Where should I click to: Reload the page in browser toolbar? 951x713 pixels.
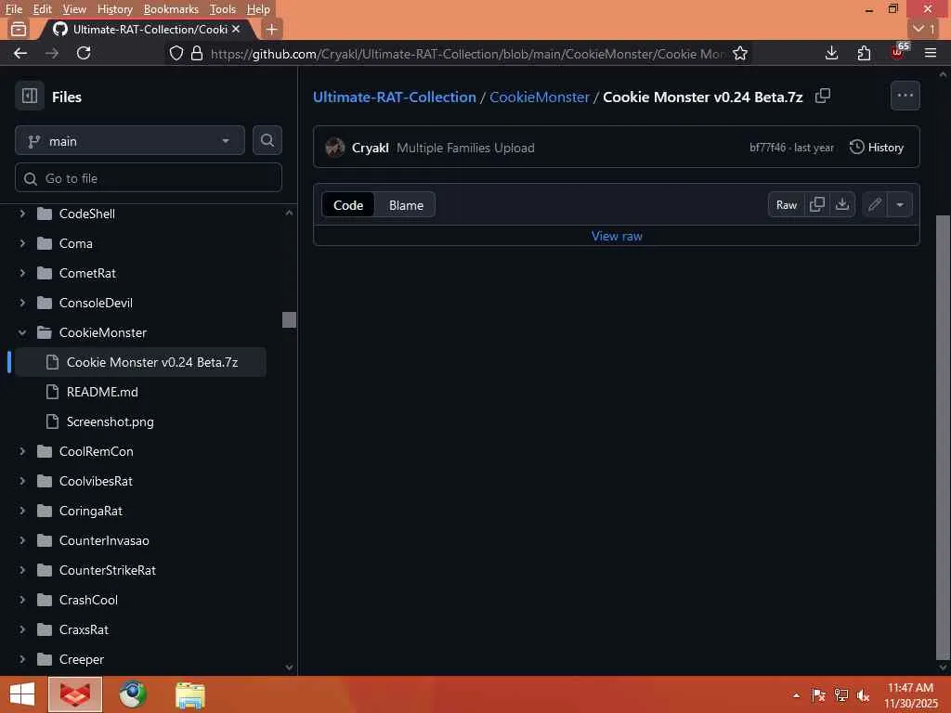coord(84,53)
